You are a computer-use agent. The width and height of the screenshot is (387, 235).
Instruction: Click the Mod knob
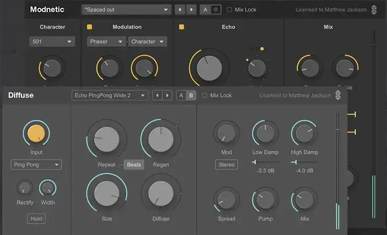coord(226,134)
